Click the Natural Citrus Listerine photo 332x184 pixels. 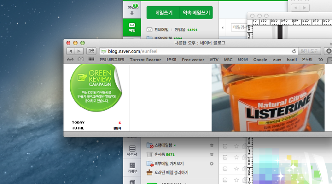(x=268, y=98)
